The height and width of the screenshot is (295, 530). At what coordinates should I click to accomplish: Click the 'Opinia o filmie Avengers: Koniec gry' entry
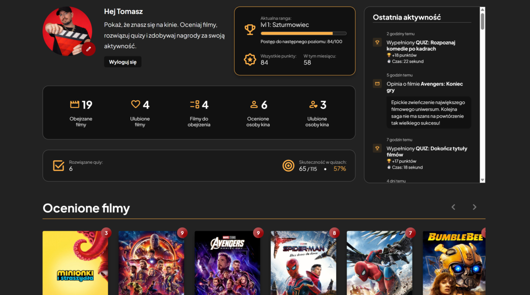click(425, 87)
